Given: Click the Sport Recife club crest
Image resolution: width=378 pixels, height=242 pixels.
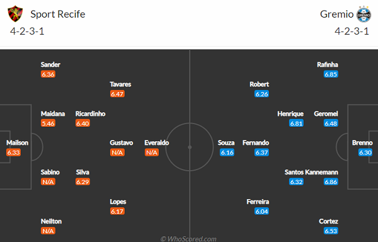Looking at the screenshot, I should pyautogui.click(x=15, y=14).
